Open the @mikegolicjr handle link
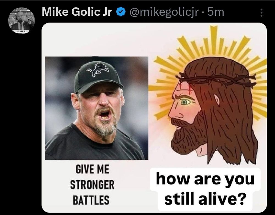 [x=164, y=12]
